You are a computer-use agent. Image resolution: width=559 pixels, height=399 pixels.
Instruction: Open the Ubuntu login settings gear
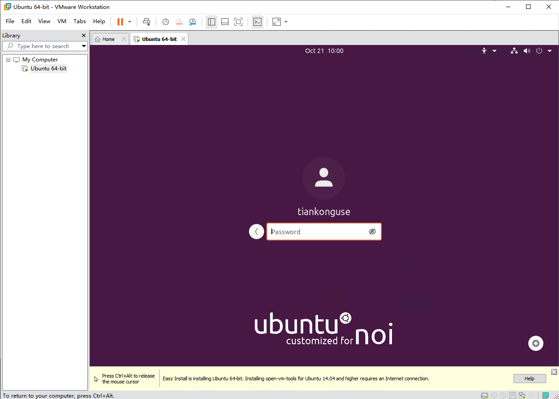[x=535, y=343]
